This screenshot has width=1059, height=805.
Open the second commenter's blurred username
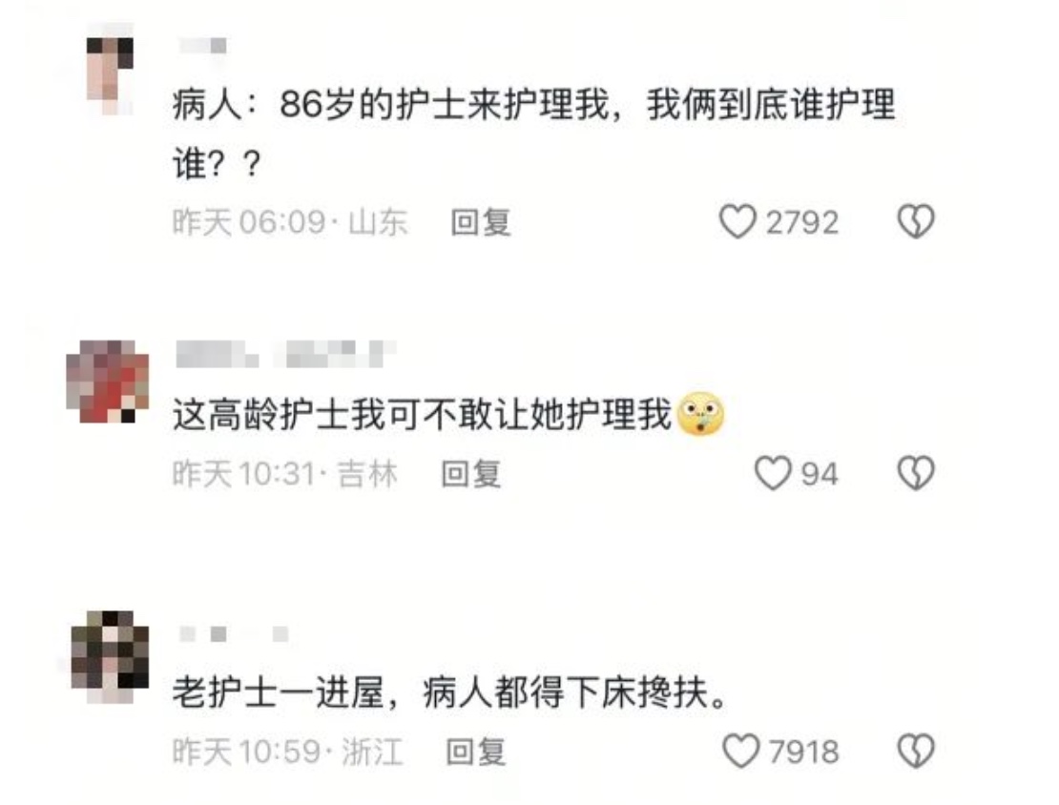point(285,354)
